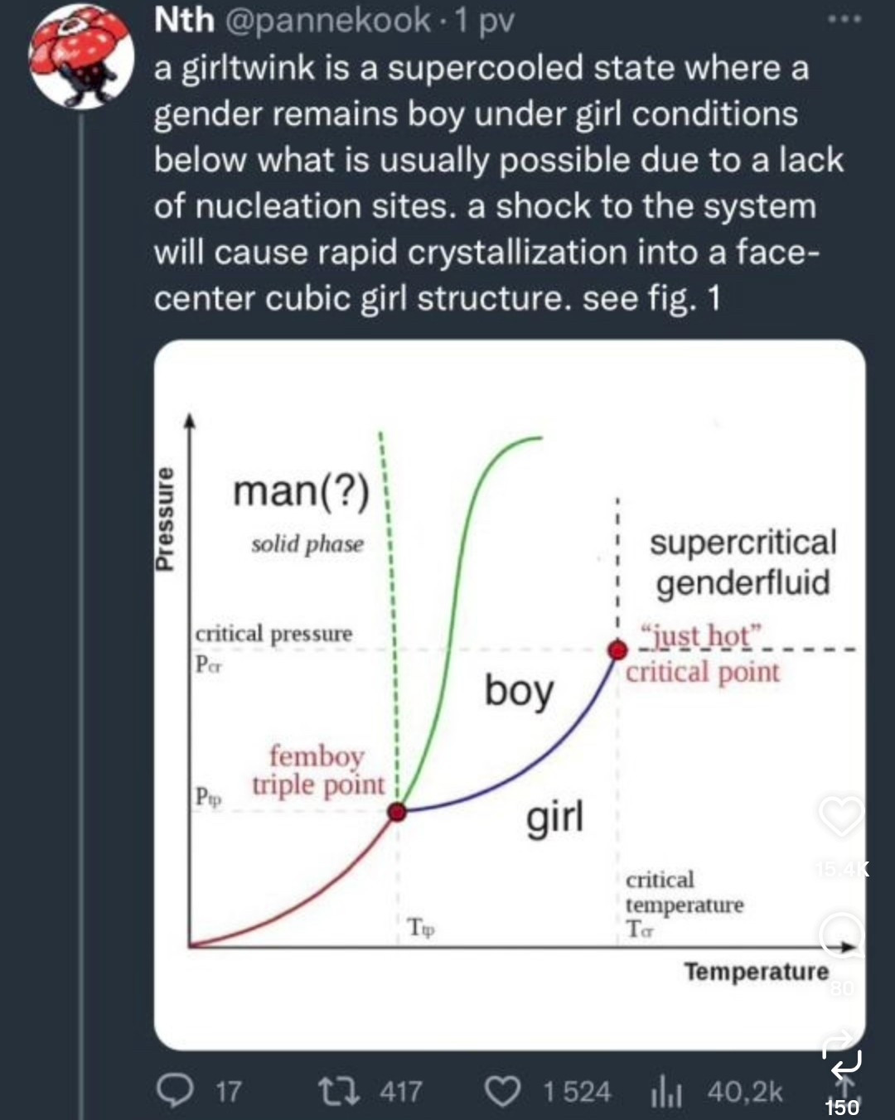Open the three-dot more options menu

[x=846, y=18]
